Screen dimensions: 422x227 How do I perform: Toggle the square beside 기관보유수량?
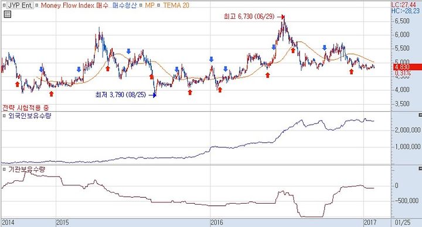(4, 170)
